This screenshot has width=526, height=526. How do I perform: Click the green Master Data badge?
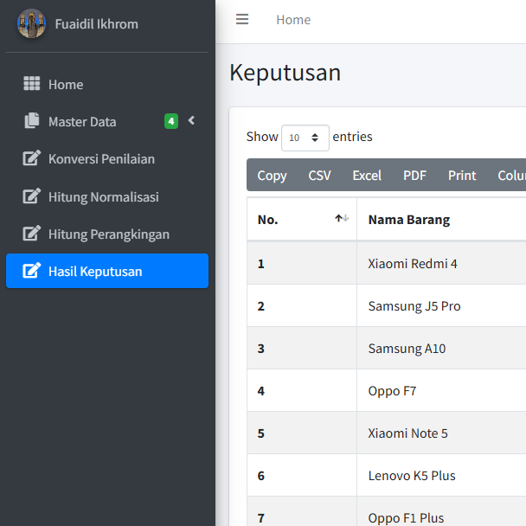(x=171, y=121)
